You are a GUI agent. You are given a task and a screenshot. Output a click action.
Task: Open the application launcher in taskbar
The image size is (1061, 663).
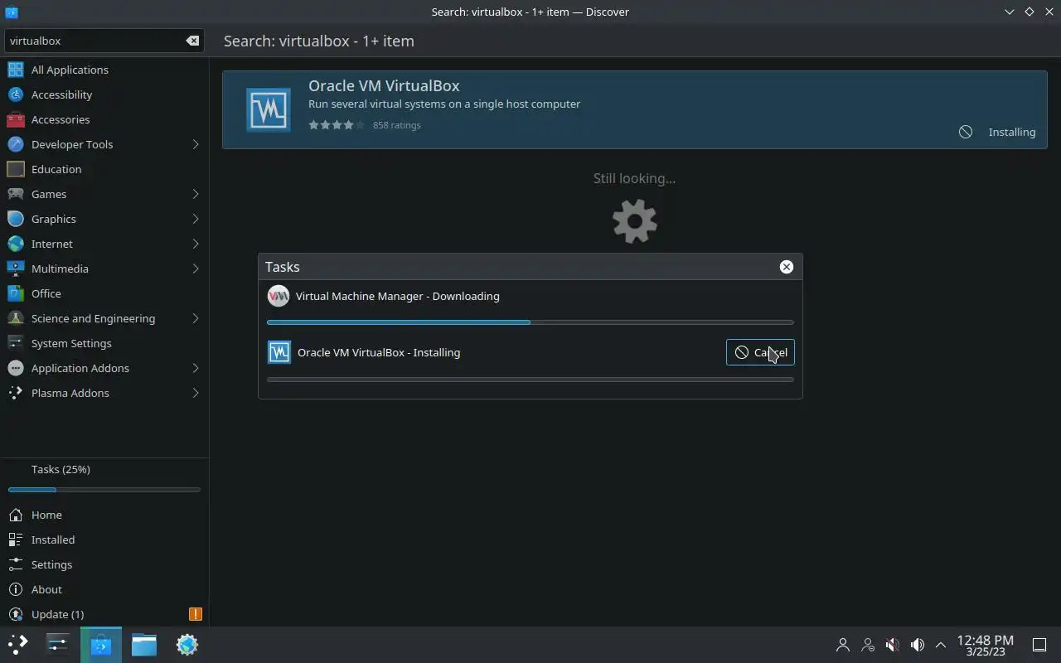pyautogui.click(x=18, y=645)
